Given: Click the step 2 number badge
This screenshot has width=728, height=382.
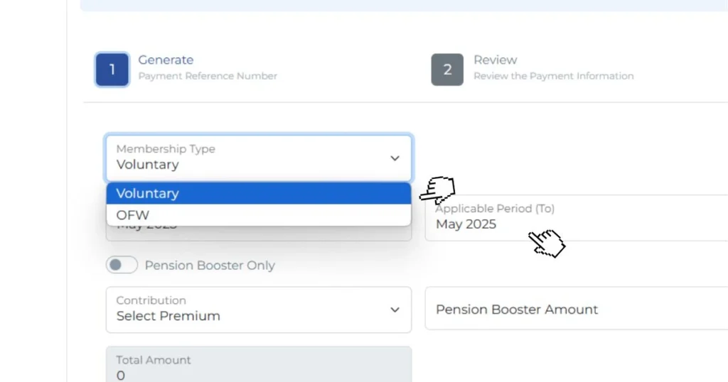Looking at the screenshot, I should (x=447, y=70).
